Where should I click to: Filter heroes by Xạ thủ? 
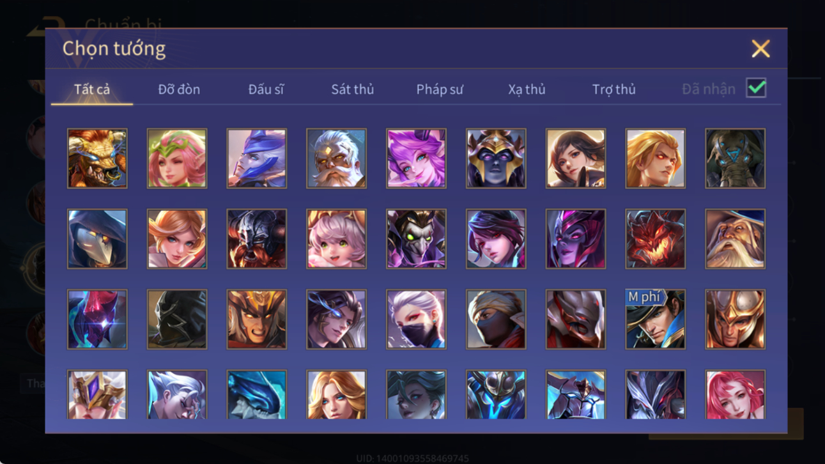[527, 89]
